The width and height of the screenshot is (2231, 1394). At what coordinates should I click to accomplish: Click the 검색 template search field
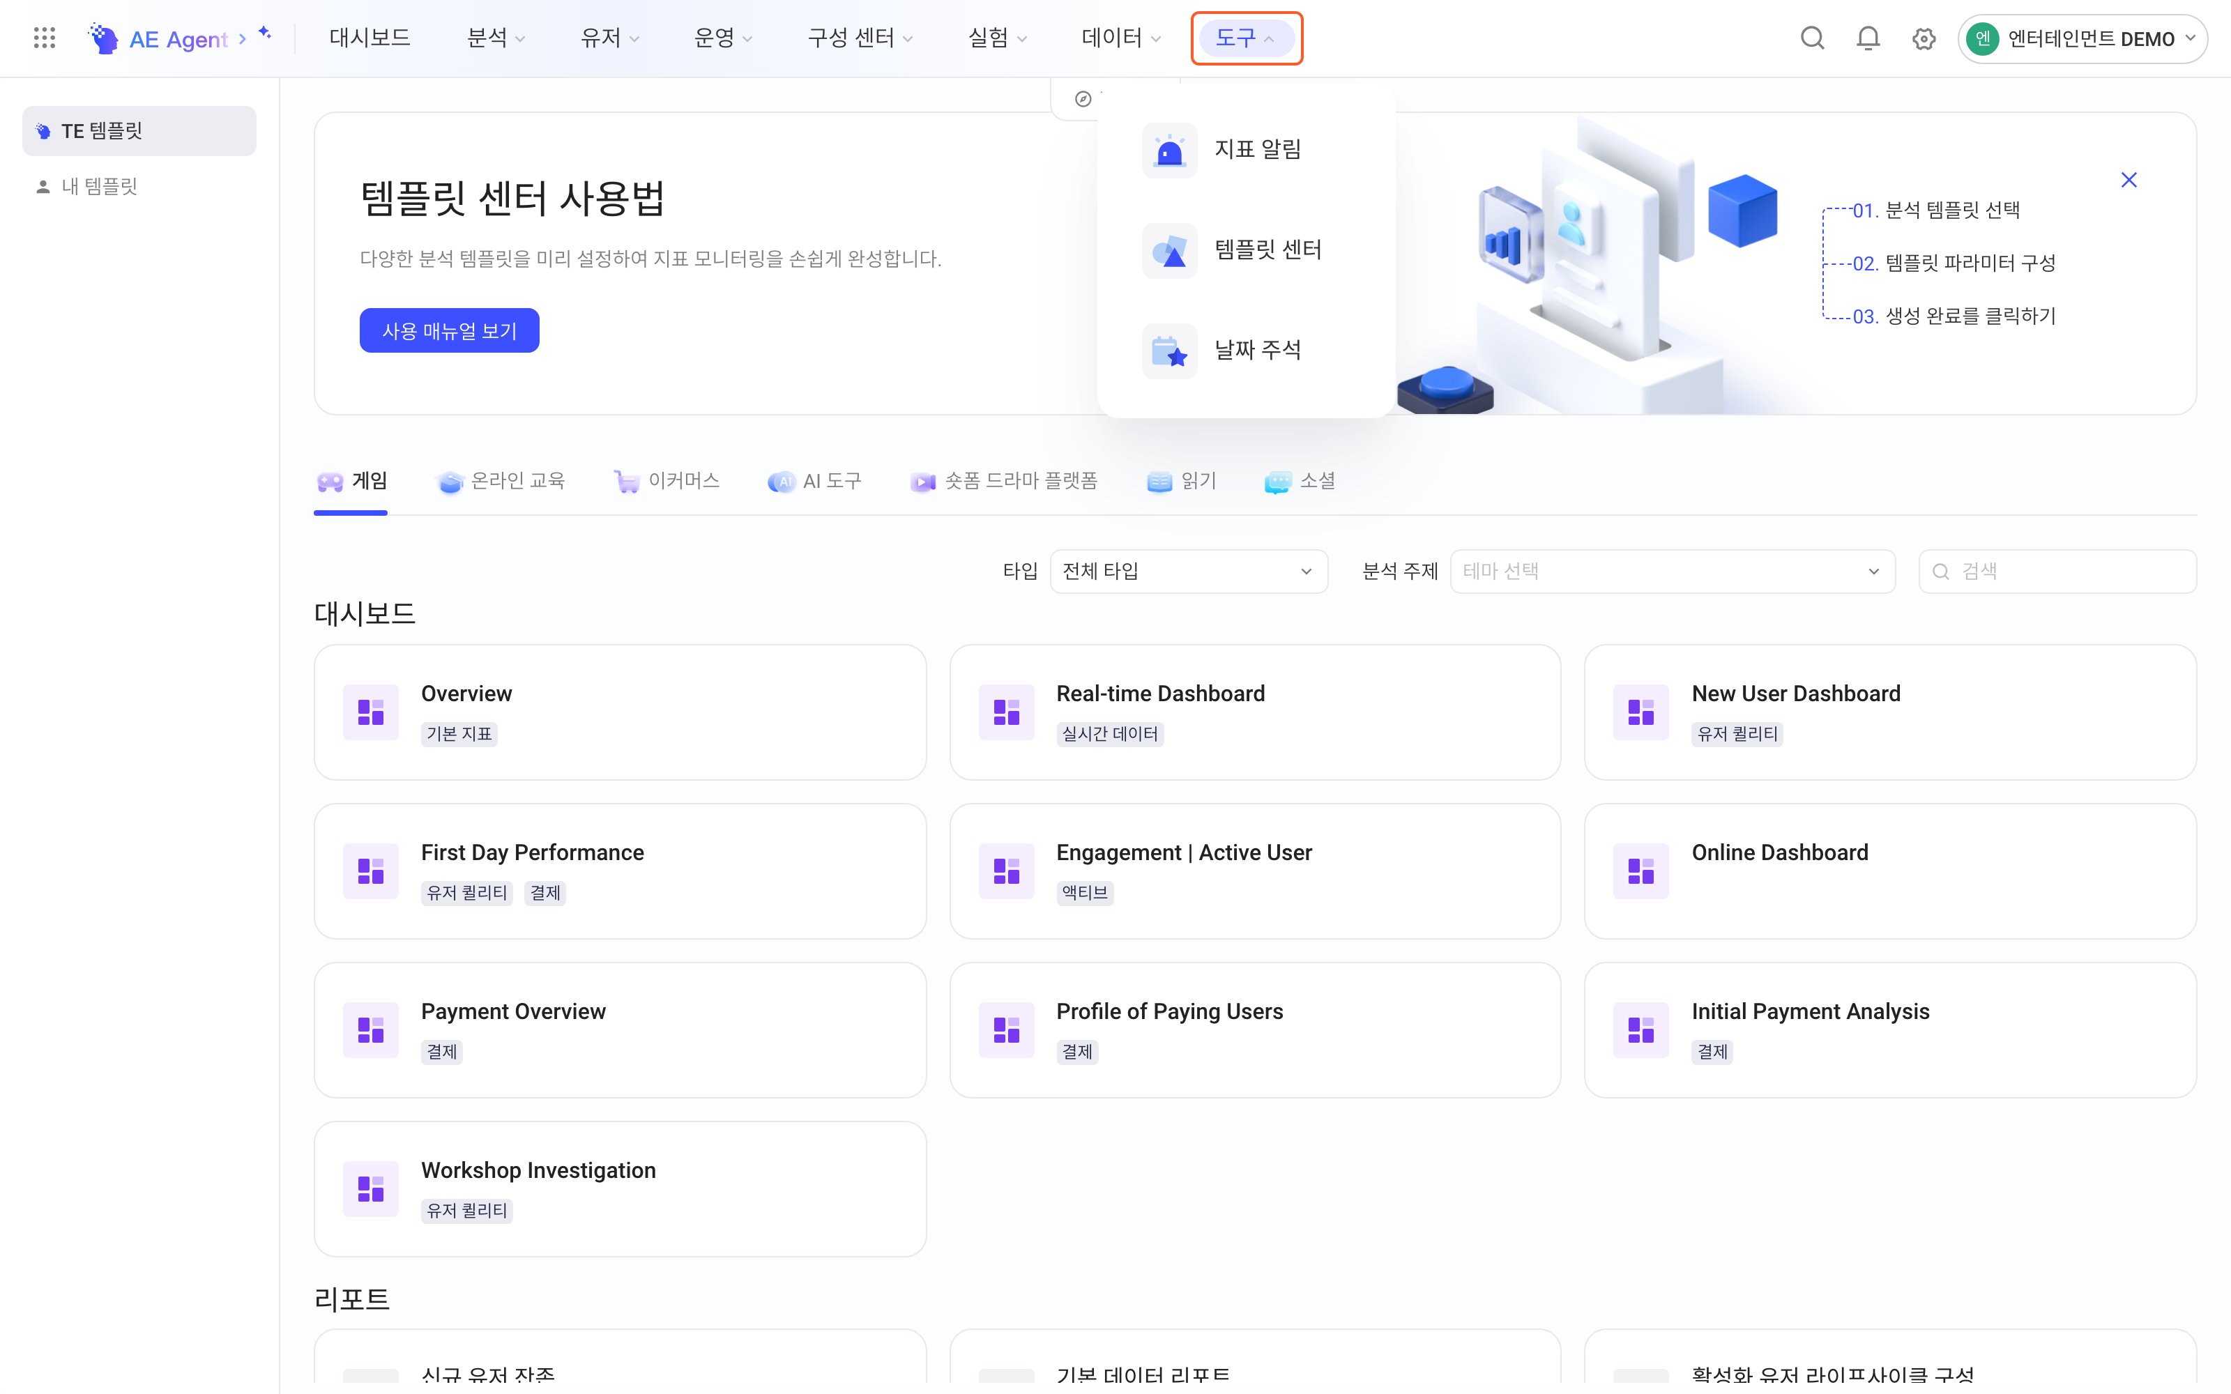tap(2057, 571)
